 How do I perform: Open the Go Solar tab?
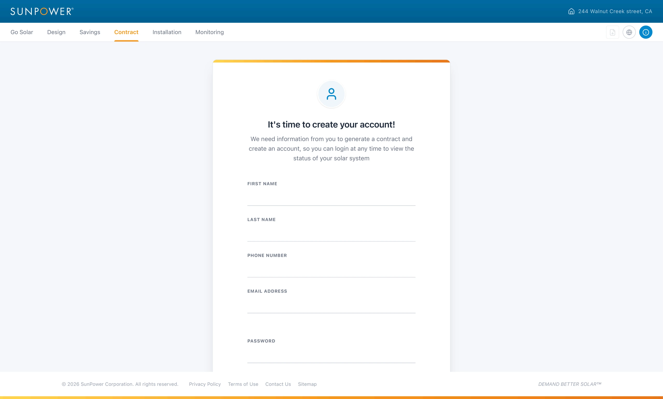[x=22, y=32]
